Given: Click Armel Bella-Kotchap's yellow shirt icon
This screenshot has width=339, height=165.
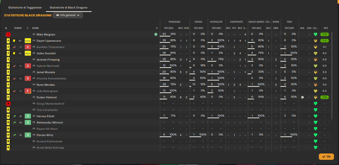Looking at the screenshot, I should (x=8, y=148).
